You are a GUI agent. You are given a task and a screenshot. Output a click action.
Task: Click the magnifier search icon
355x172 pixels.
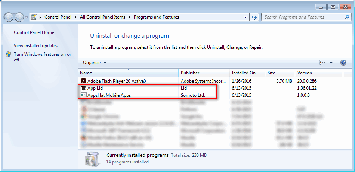tap(347, 17)
